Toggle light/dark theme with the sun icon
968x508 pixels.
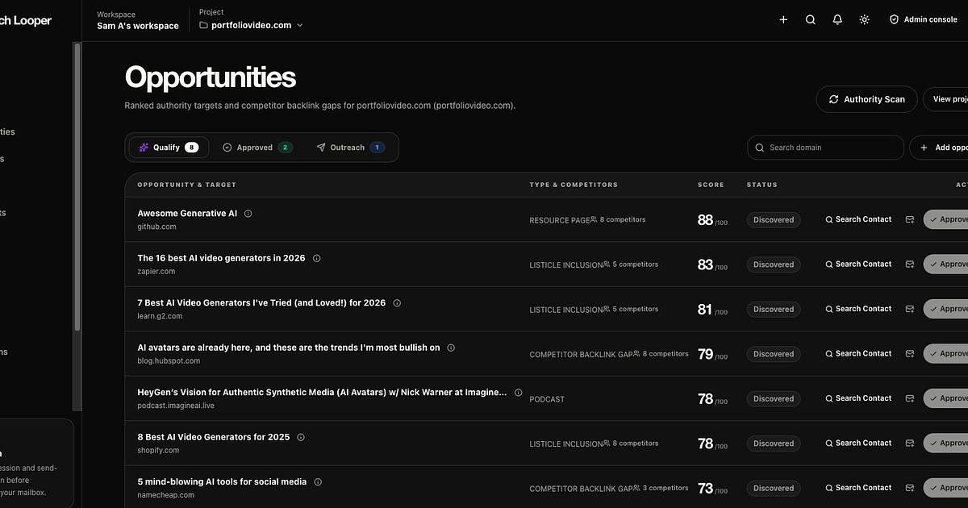865,19
